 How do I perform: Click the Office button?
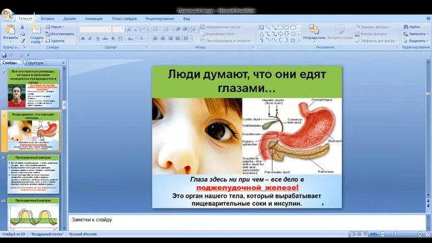pos(7,14)
